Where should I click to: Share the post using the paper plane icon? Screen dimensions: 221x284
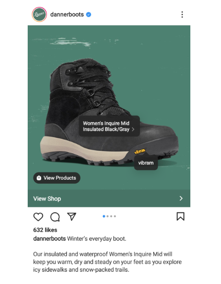pos(72,216)
